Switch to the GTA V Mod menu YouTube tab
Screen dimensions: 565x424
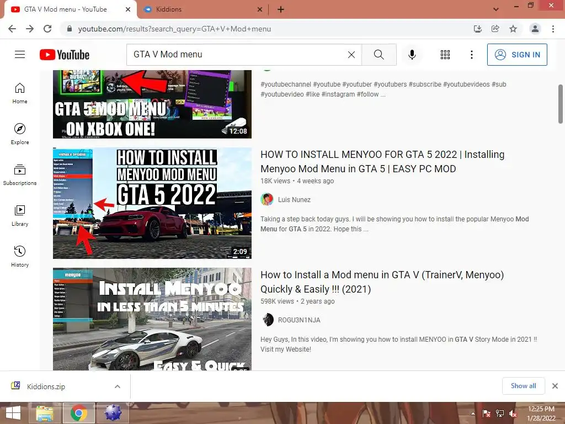coord(70,9)
